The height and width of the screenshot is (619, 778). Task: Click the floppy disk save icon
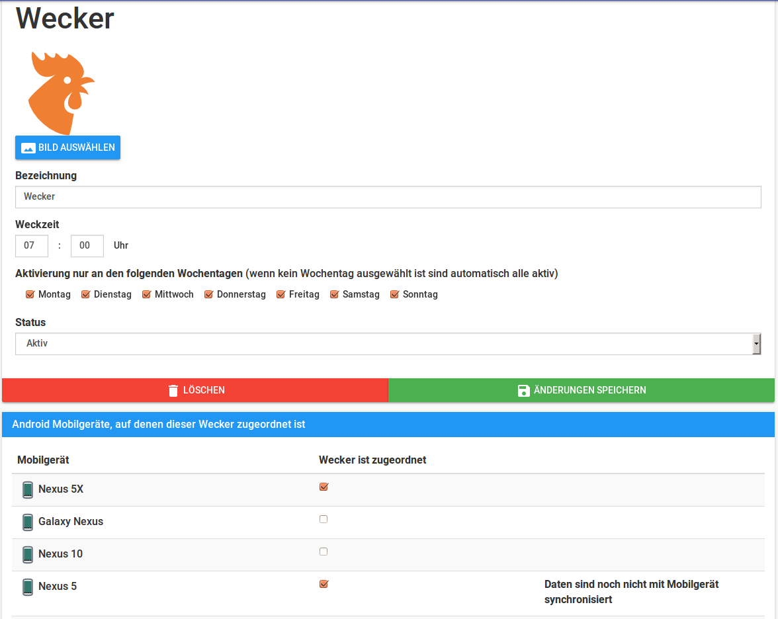(x=524, y=390)
